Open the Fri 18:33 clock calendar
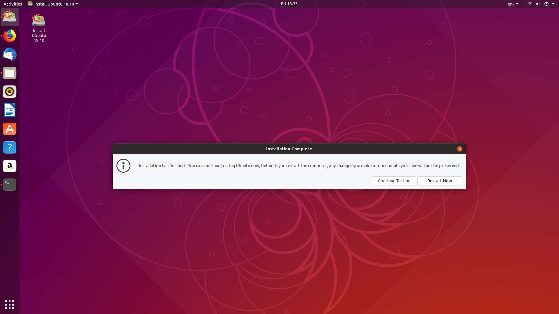Screen dimensions: 559x314 pos(289,4)
